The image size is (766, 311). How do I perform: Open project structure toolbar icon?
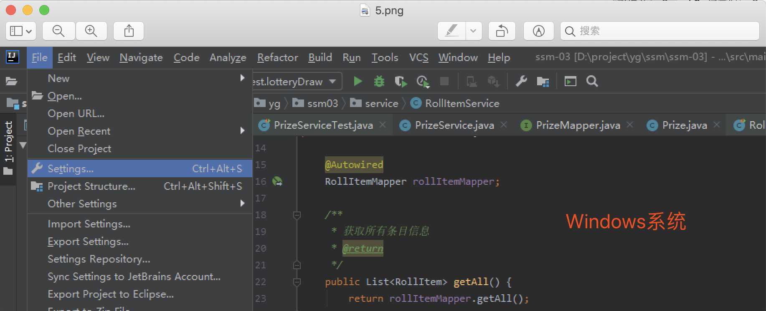click(x=543, y=81)
